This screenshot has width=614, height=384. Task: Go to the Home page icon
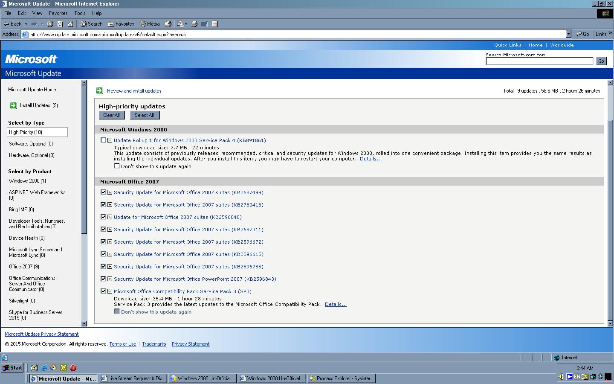(x=70, y=24)
